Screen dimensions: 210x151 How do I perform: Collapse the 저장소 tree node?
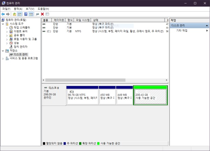[x=3, y=51]
